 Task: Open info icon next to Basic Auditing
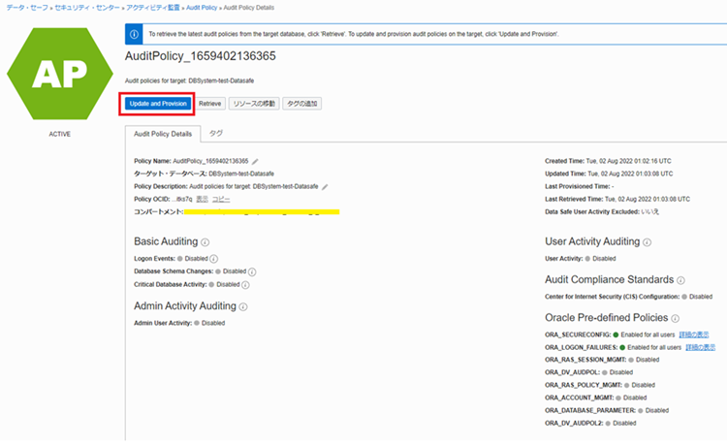coord(205,241)
